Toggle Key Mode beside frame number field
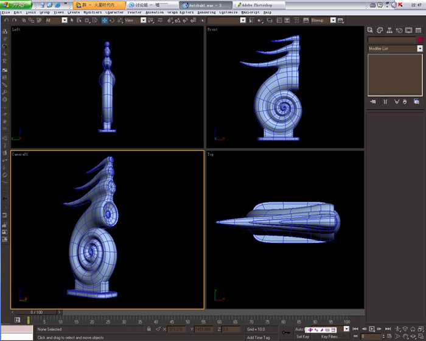426x341 pixels. (x=355, y=336)
